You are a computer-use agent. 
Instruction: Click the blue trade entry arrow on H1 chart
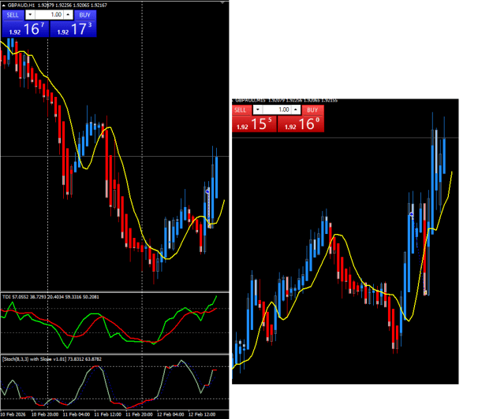(x=207, y=191)
